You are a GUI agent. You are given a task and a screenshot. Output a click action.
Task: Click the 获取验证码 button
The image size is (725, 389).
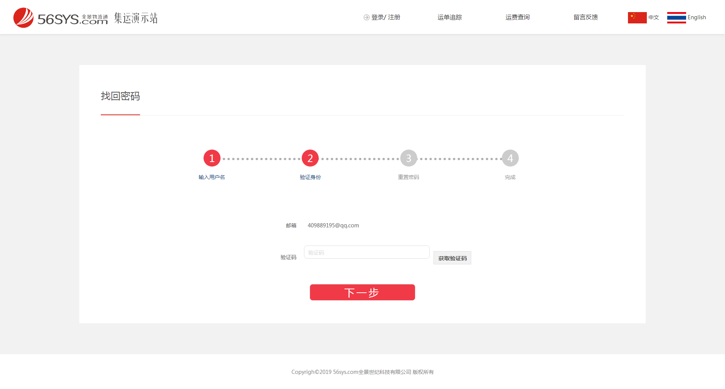452,258
